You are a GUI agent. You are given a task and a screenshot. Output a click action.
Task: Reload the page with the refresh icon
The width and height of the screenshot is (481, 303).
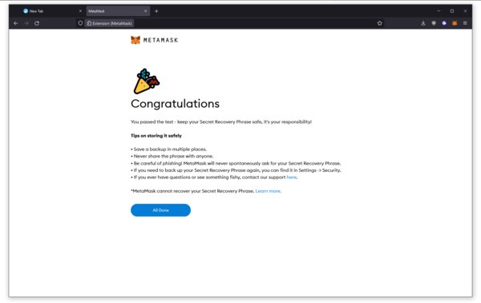37,23
